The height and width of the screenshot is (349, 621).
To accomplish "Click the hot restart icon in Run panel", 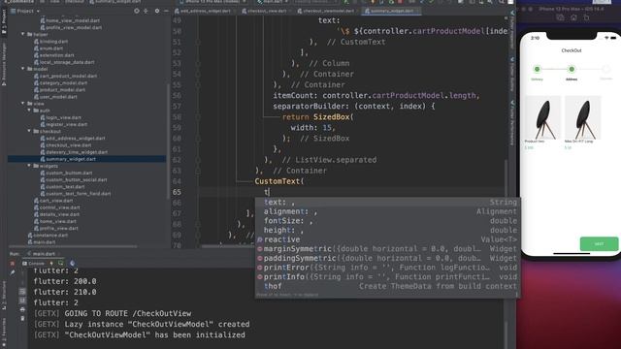I will click(x=60, y=263).
